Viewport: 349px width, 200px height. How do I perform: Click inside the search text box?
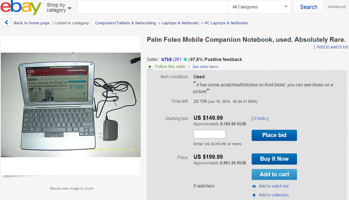[152, 7]
